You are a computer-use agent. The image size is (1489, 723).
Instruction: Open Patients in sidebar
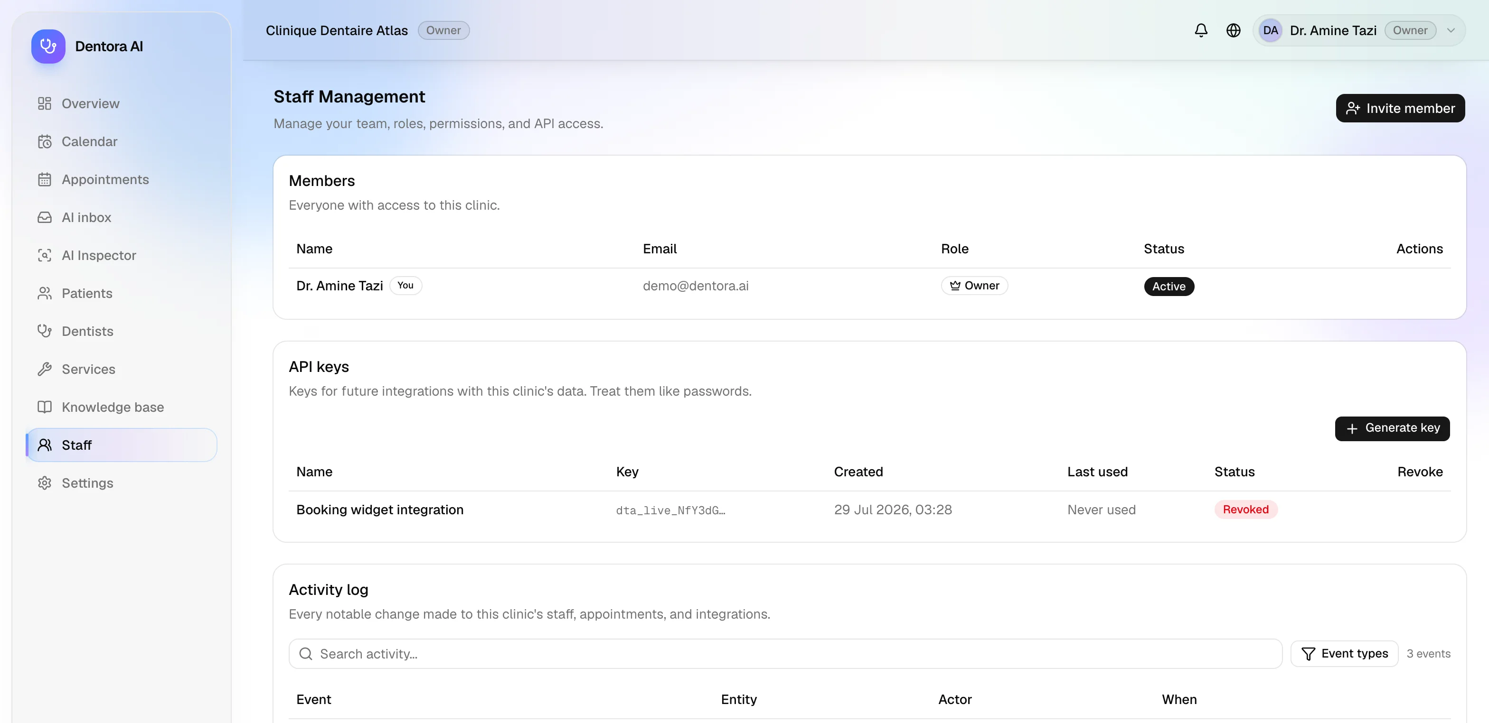click(x=122, y=293)
